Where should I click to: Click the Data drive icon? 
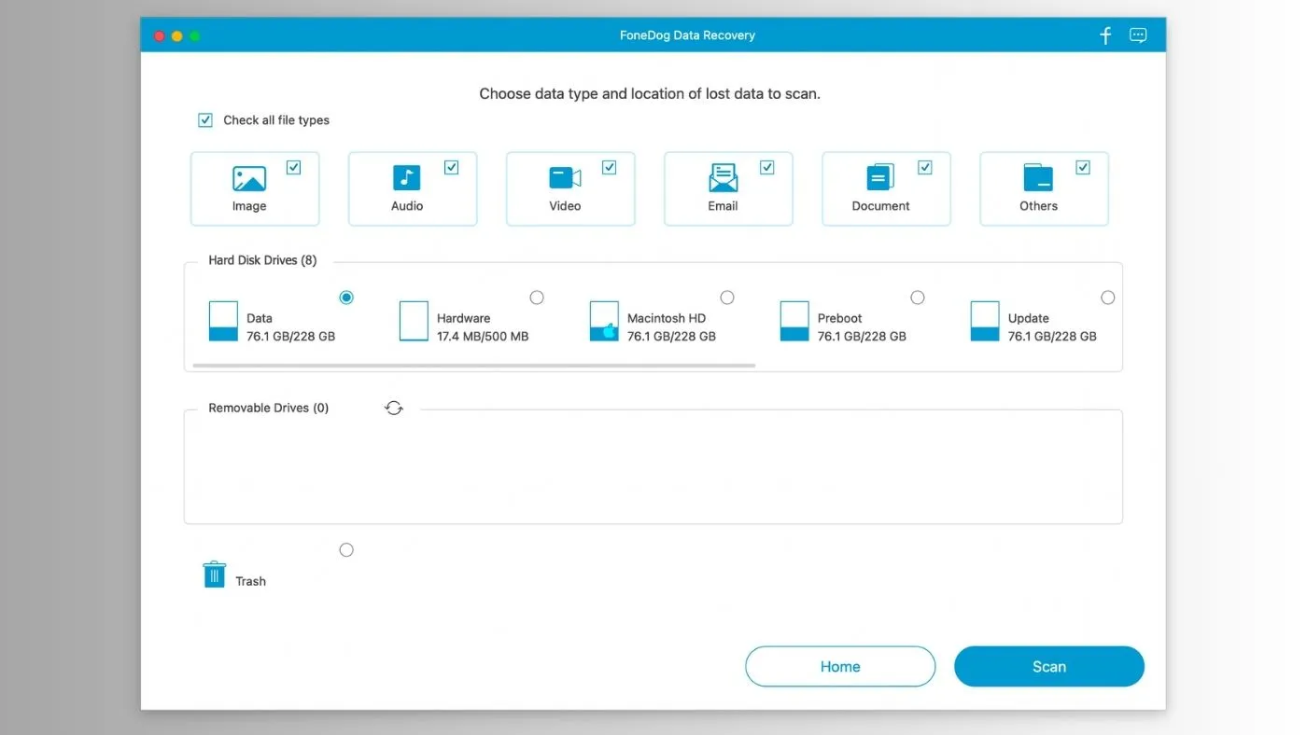[223, 321]
